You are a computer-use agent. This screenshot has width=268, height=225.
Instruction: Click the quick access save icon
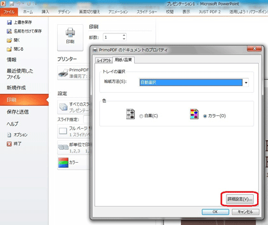pos(12,3)
